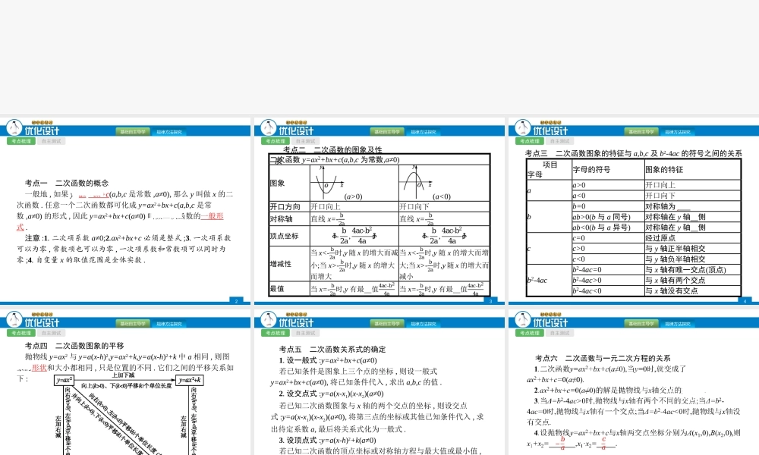Click the 优化设计 logo on 考点一 slide

(43, 130)
